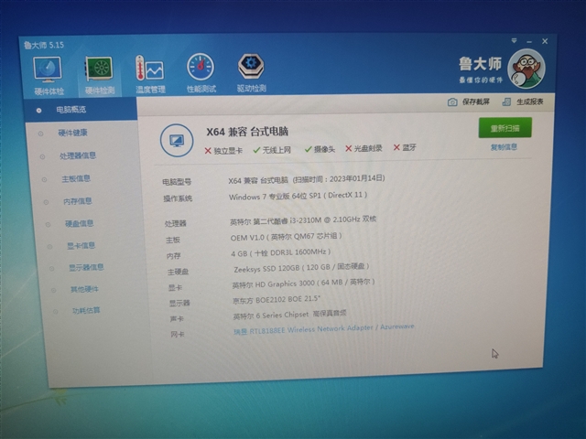Open 温度管理 temperature management icon
This screenshot has width=586, height=439.
click(150, 73)
